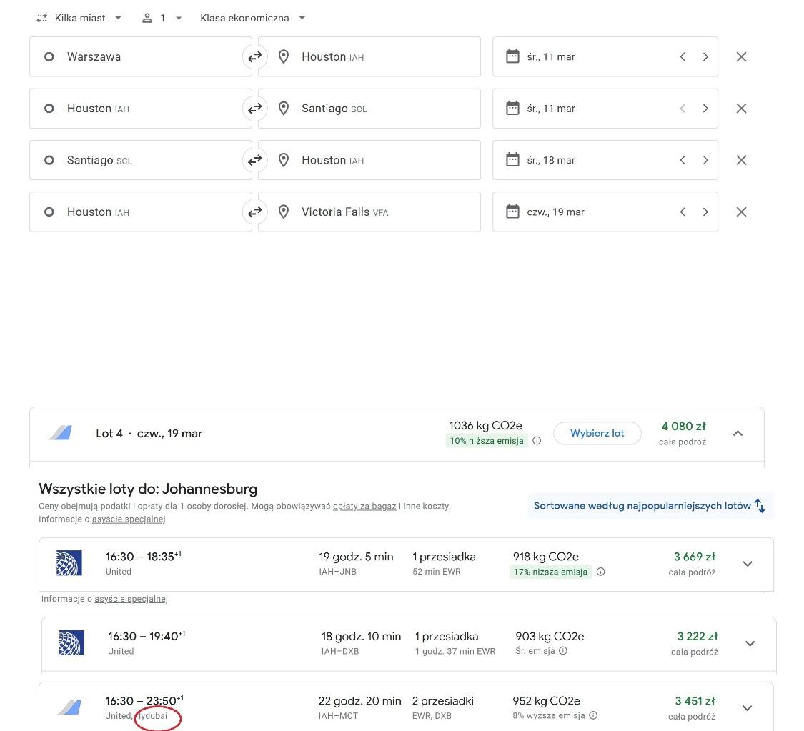The image size is (804, 731).
Task: Edit the Santiago SCL origin field
Action: (x=141, y=161)
